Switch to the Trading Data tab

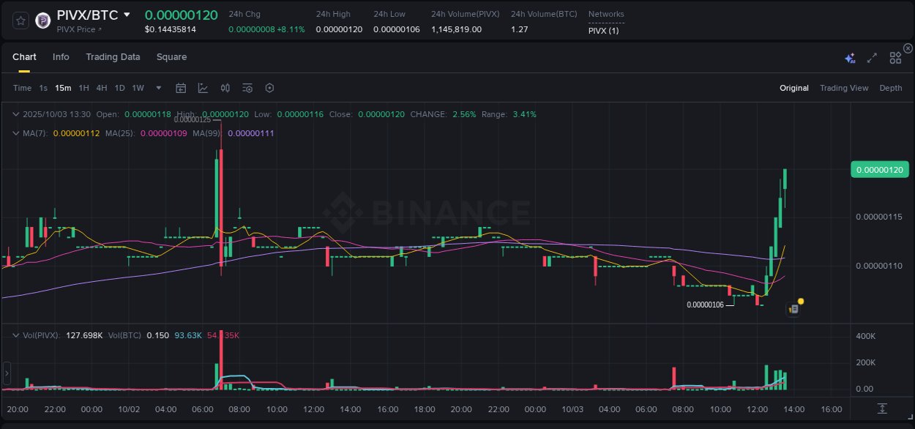coord(113,56)
